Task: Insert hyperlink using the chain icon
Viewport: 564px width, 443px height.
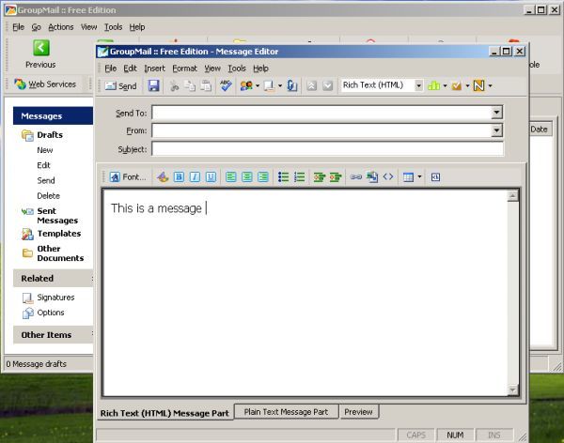Action: point(355,176)
